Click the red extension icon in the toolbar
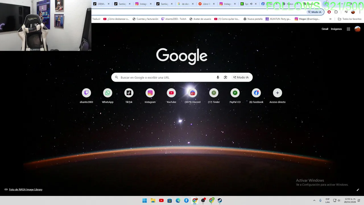This screenshot has height=205, width=364. 329,12
